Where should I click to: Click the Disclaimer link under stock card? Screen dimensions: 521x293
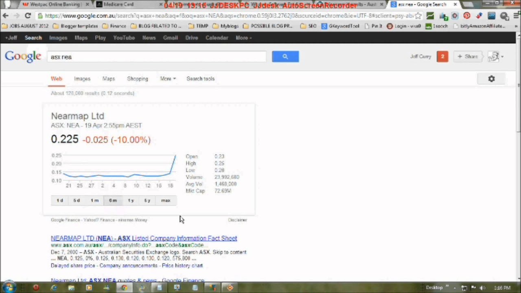coord(237,220)
